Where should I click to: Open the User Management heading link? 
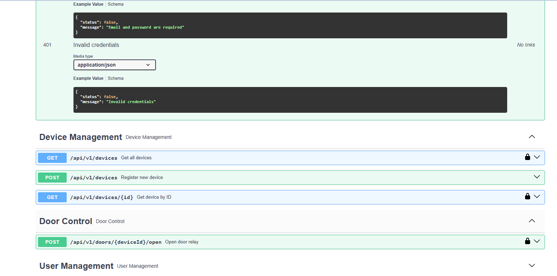coord(76,266)
